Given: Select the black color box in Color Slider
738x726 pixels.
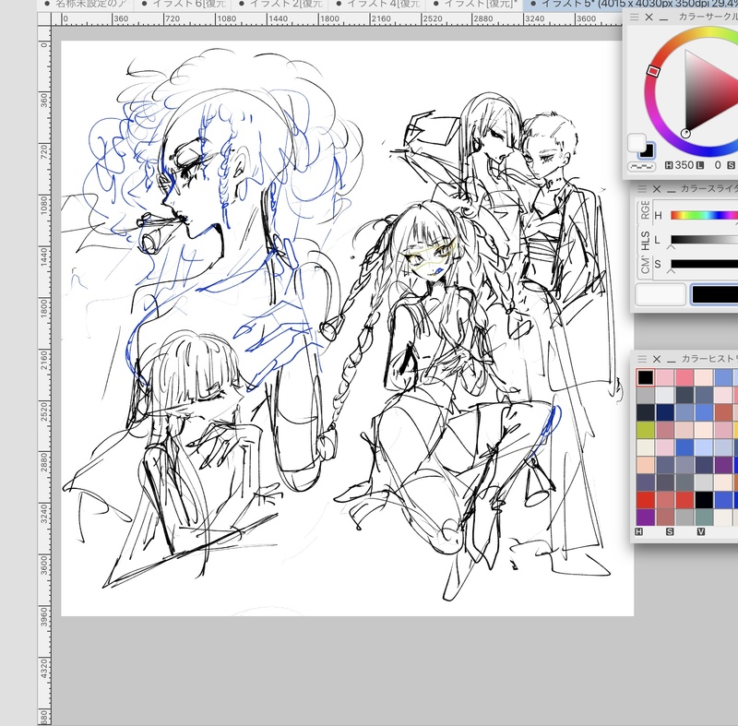Looking at the screenshot, I should pyautogui.click(x=714, y=294).
